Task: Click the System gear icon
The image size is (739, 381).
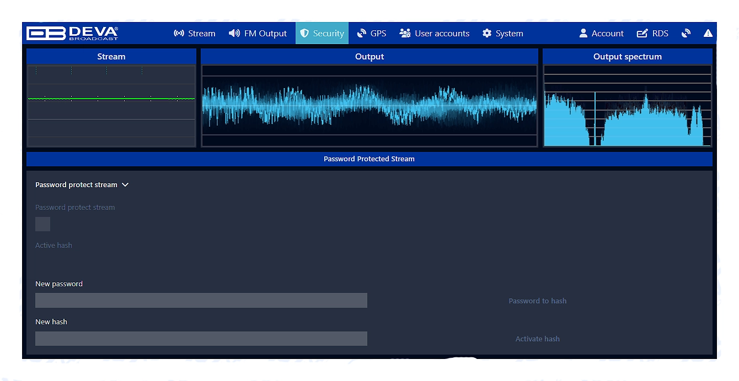Action: tap(487, 34)
